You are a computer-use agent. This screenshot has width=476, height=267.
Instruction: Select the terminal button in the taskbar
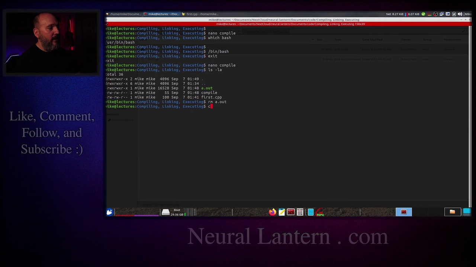click(403, 212)
